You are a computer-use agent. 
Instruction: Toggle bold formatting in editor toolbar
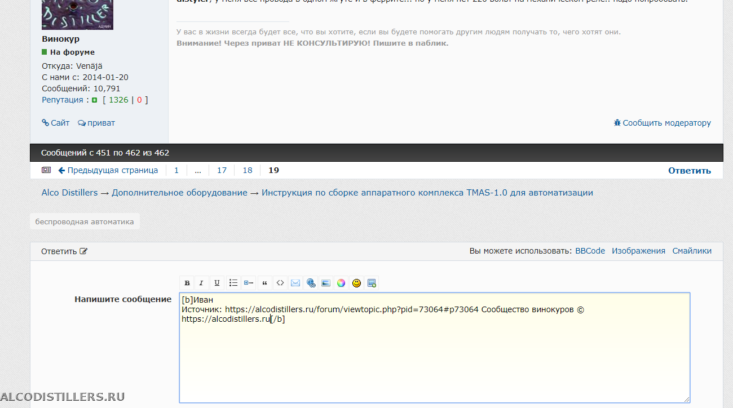coord(187,283)
